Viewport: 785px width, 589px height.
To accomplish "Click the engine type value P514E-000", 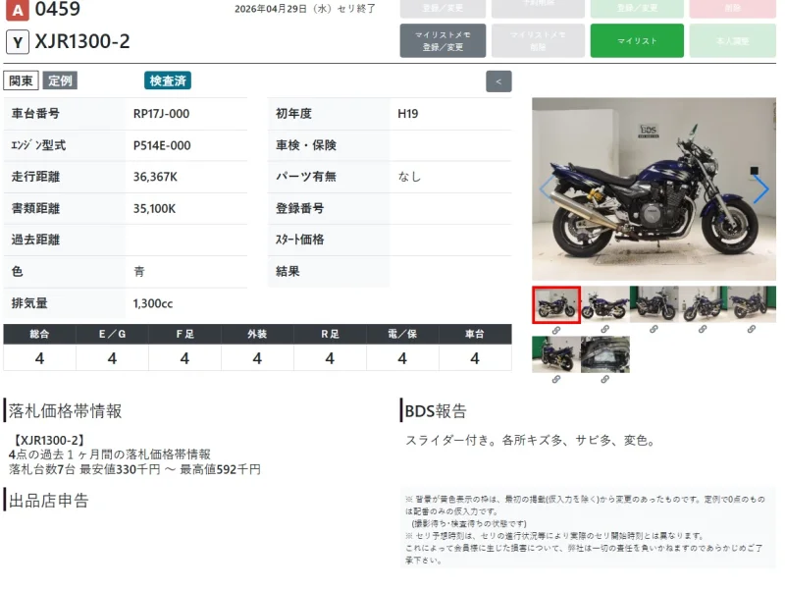I will tap(162, 145).
